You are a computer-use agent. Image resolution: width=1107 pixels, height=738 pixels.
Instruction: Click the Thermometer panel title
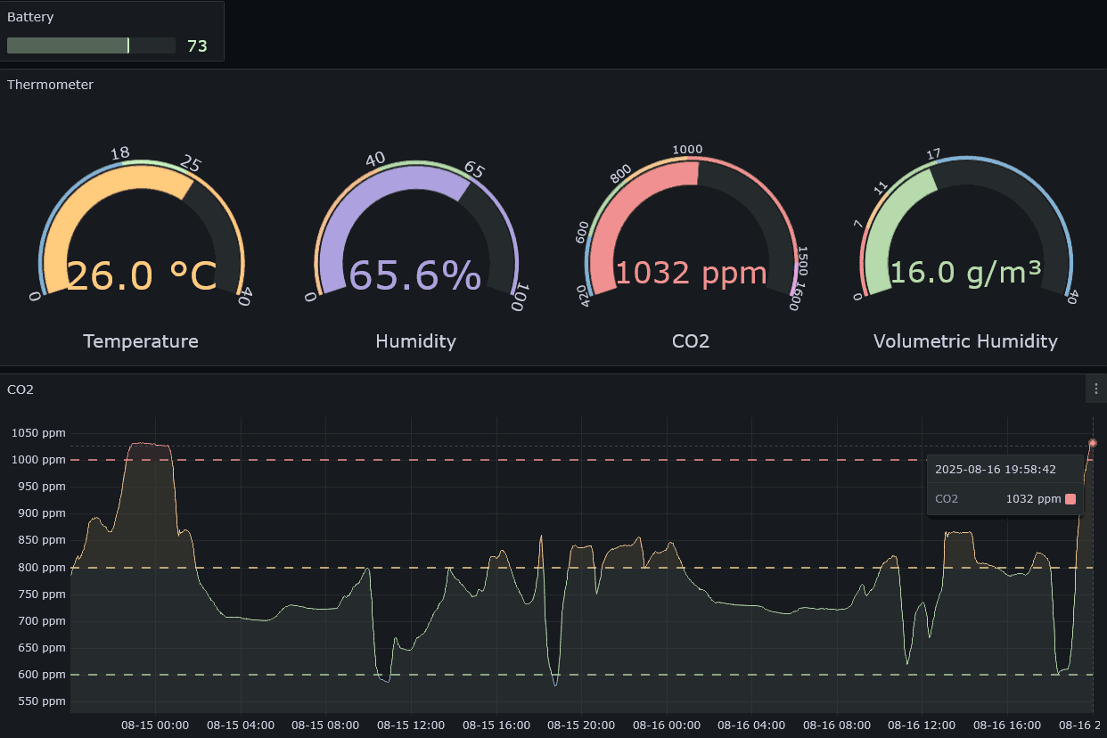(x=50, y=85)
